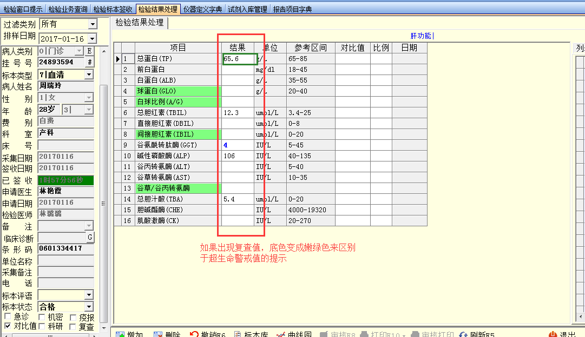Click the 挂号号 field 24893594
585x337 pixels.
pyautogui.click(x=62, y=62)
